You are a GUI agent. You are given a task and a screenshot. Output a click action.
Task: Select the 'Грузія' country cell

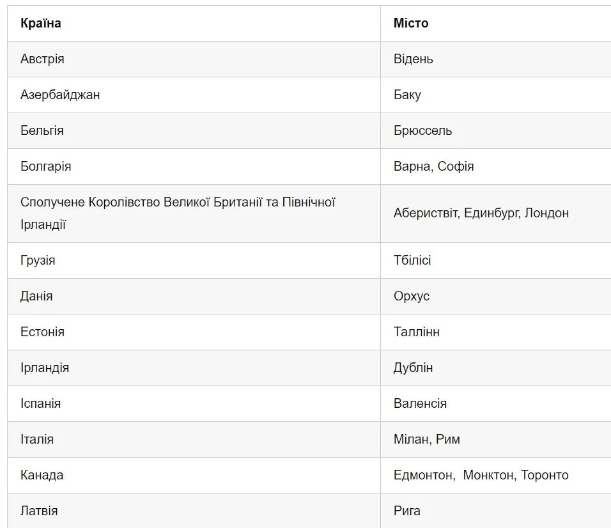(38, 260)
